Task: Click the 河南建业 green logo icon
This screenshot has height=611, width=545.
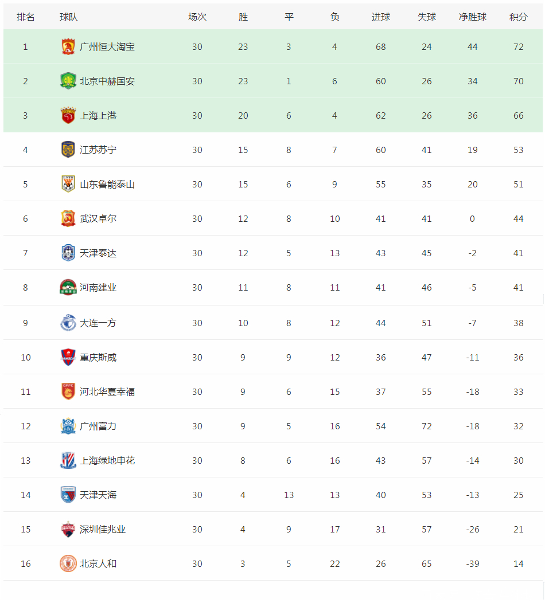Action: pos(68,287)
